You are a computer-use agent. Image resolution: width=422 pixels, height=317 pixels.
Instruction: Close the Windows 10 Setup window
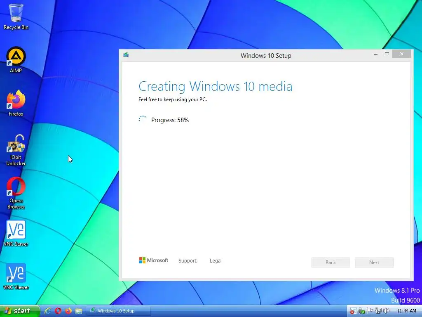tap(401, 54)
